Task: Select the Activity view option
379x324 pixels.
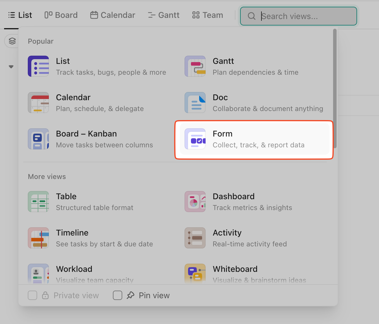Action: pyautogui.click(x=195, y=238)
